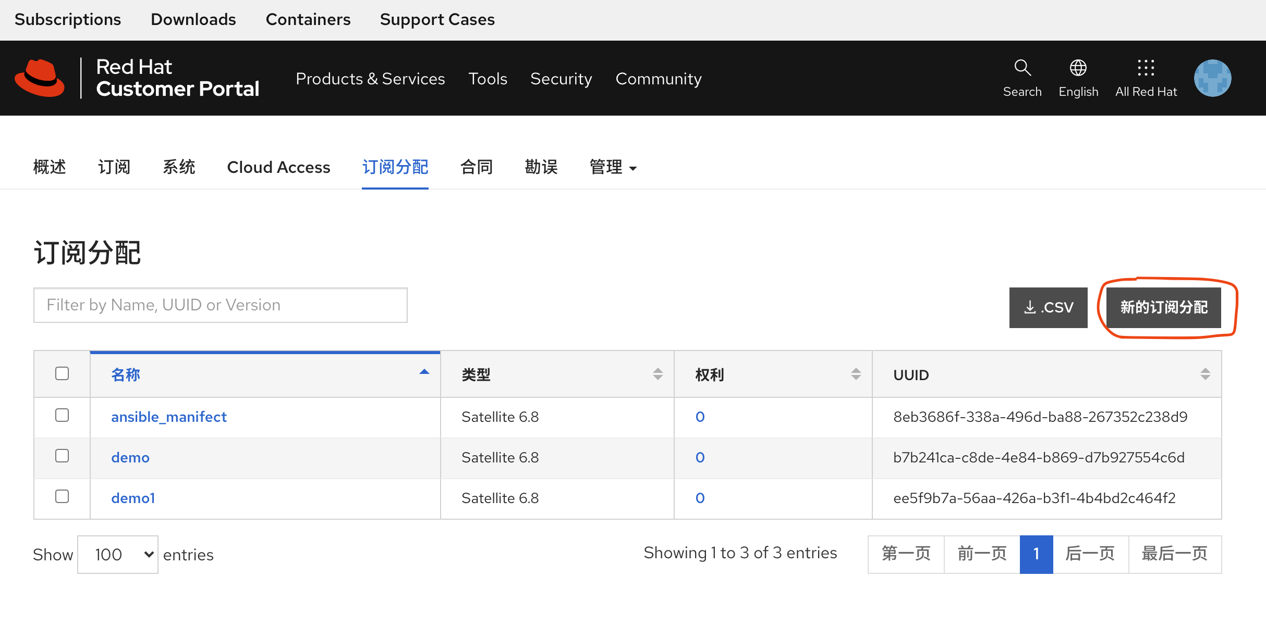The image size is (1266, 627).
Task: Click the English language globe icon
Action: 1078,68
